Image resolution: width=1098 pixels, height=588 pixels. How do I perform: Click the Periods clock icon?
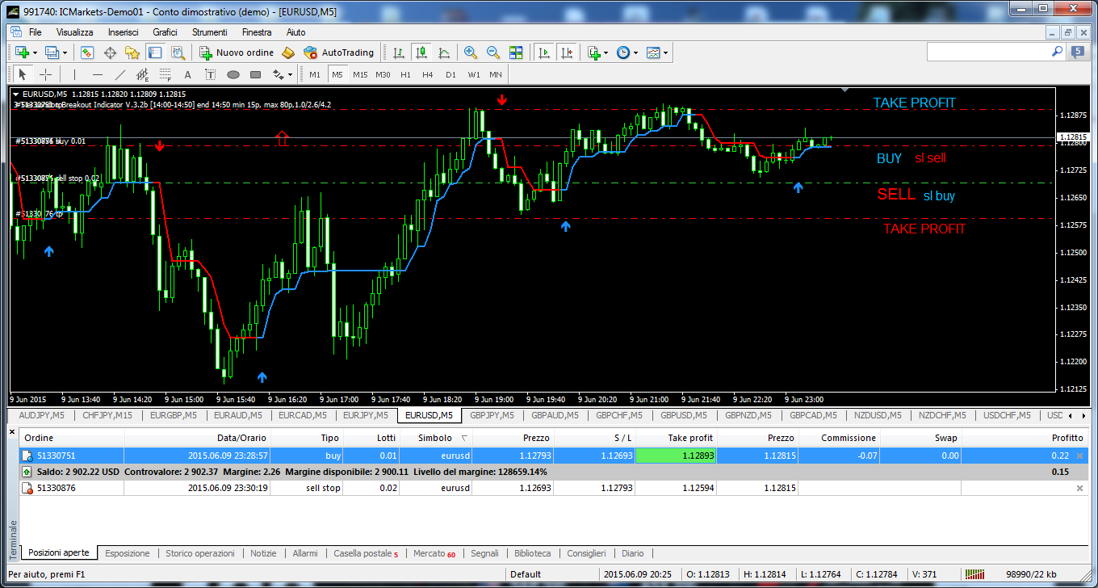(623, 52)
